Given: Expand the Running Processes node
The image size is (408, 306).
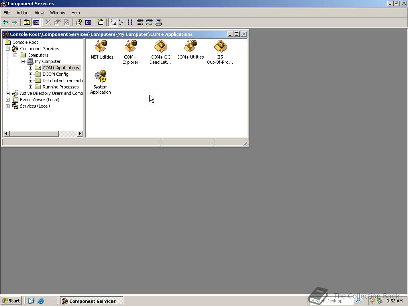Looking at the screenshot, I should [x=30, y=87].
